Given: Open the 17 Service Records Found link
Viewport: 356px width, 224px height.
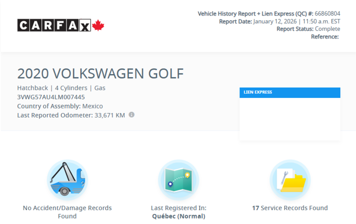Looking at the screenshot, I should coord(289,208).
